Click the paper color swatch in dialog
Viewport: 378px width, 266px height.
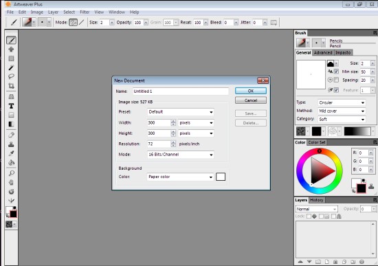coord(221,177)
